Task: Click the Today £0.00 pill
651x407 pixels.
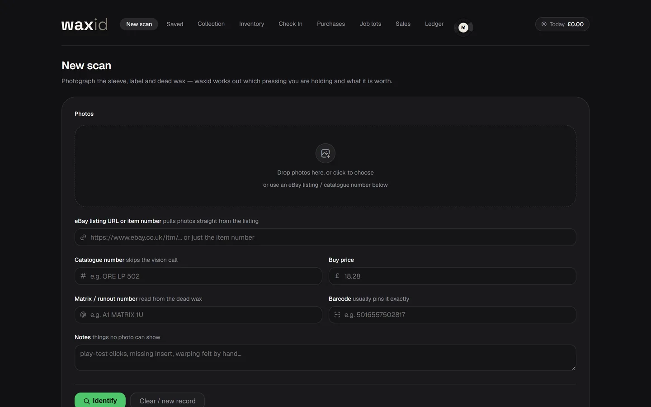Action: pos(562,24)
